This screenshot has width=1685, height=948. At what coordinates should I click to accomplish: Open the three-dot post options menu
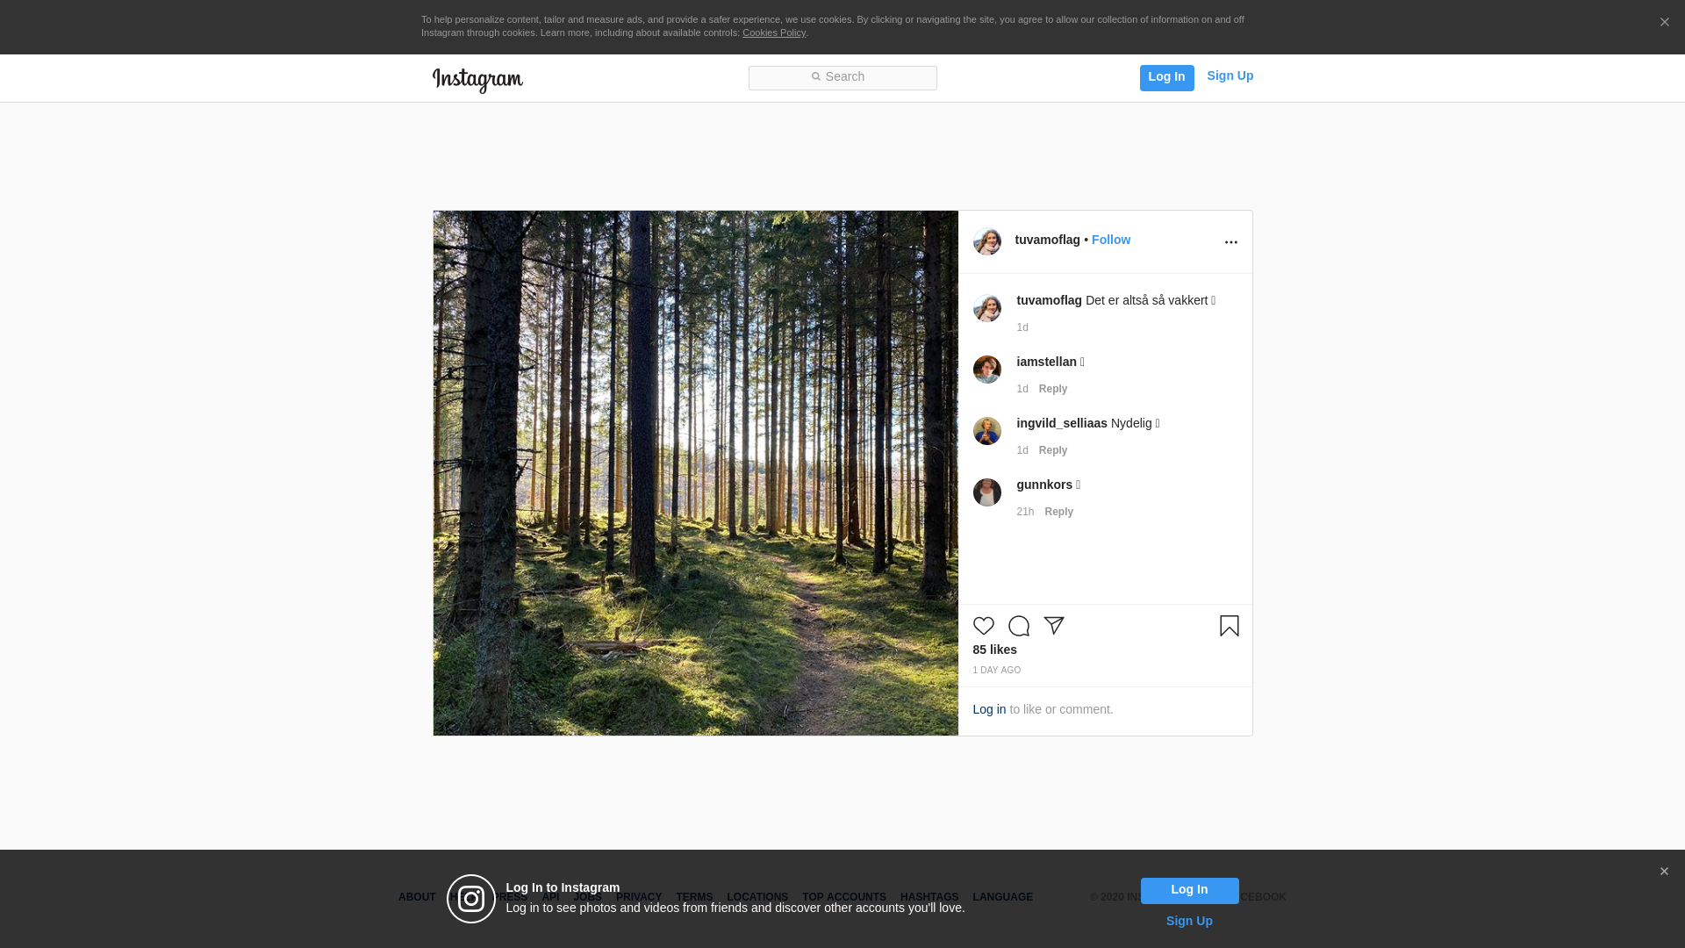tap(1230, 242)
